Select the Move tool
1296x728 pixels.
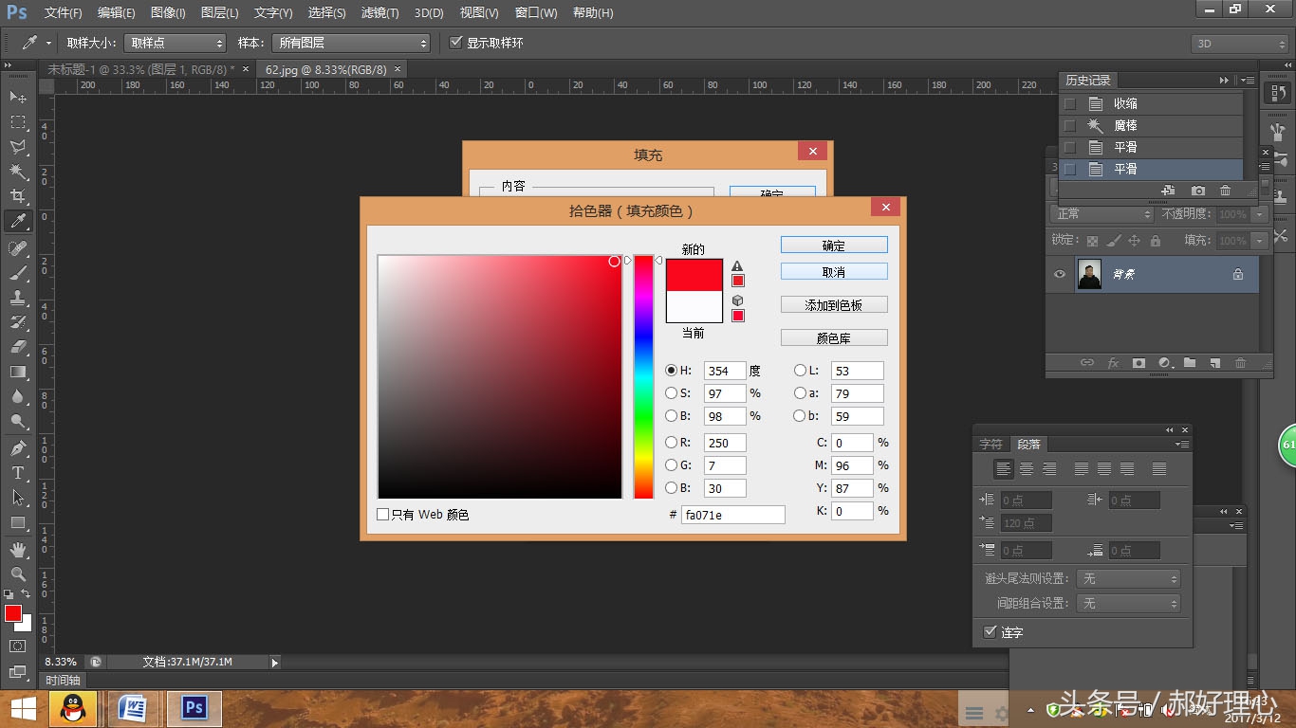(18, 97)
